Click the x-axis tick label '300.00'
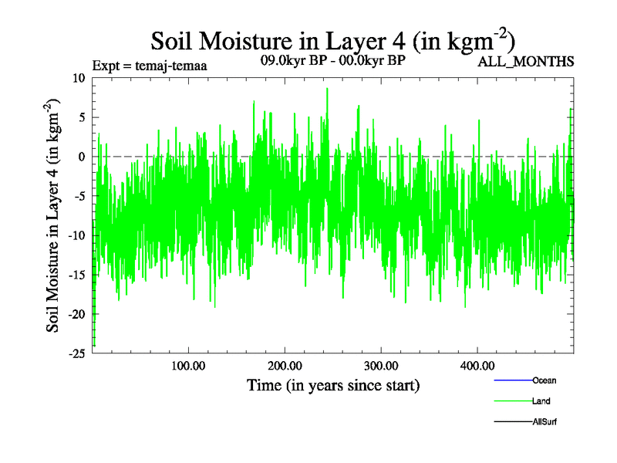The width and height of the screenshot is (617, 463). [381, 366]
